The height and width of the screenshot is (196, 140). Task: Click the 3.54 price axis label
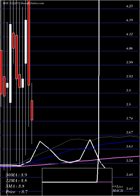129,160
